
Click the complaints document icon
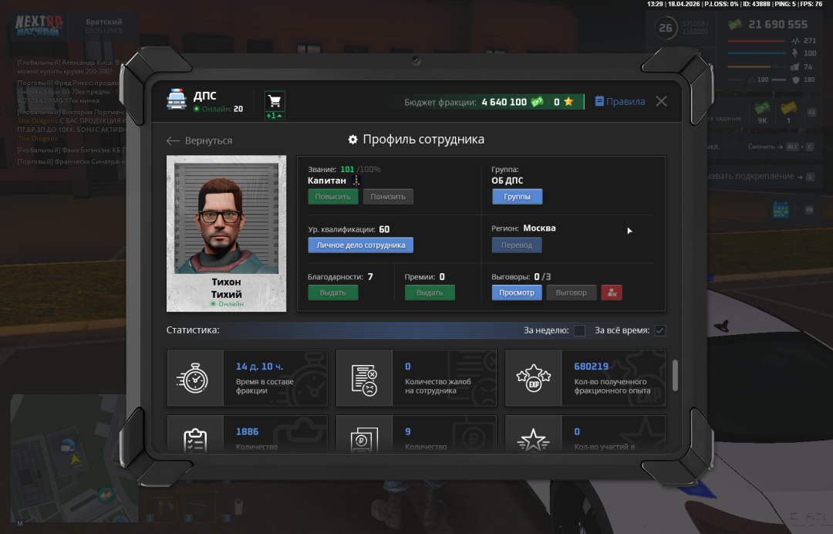click(364, 378)
